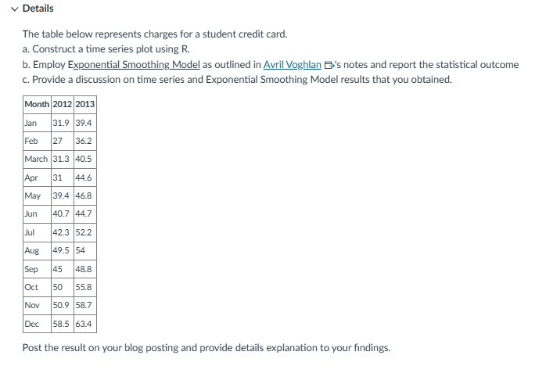This screenshot has width=546, height=384.
Task: Click external link icon beside Avril Voghlan
Action: pos(328,65)
